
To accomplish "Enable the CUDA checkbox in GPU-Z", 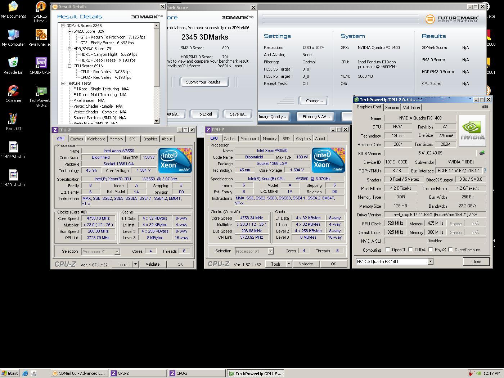I will 410,249.
